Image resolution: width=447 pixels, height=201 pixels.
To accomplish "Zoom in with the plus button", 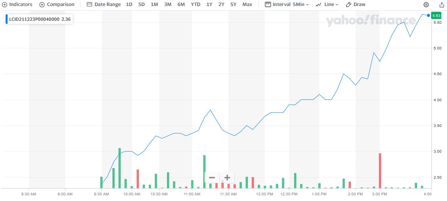I will [x=227, y=178].
